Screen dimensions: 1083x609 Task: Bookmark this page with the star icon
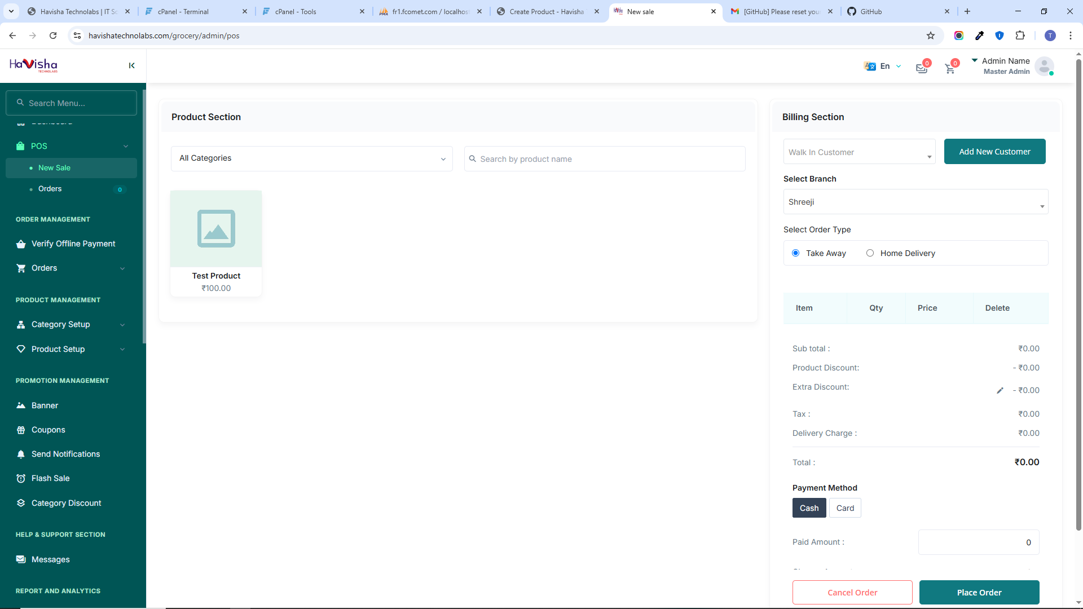[931, 36]
